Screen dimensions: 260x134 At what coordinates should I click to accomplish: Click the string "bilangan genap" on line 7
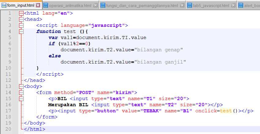click(159, 50)
